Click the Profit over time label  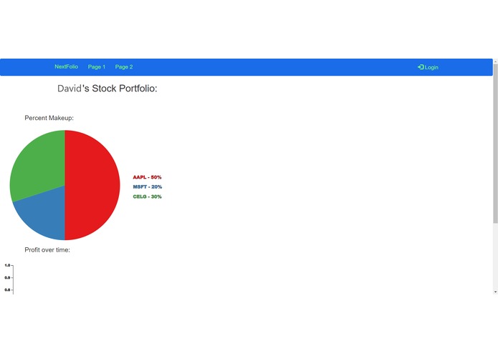click(47, 250)
